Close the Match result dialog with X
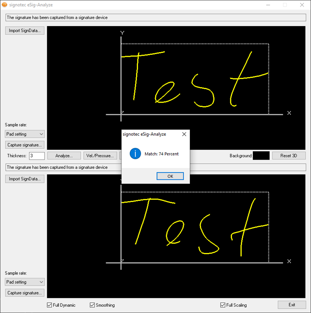This screenshot has width=311, height=313. tap(184, 134)
